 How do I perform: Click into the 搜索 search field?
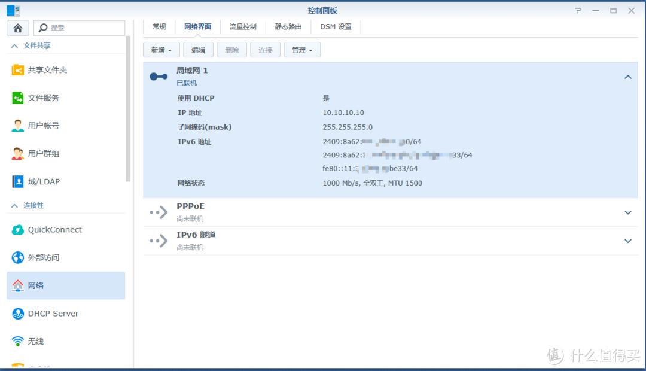[x=79, y=28]
